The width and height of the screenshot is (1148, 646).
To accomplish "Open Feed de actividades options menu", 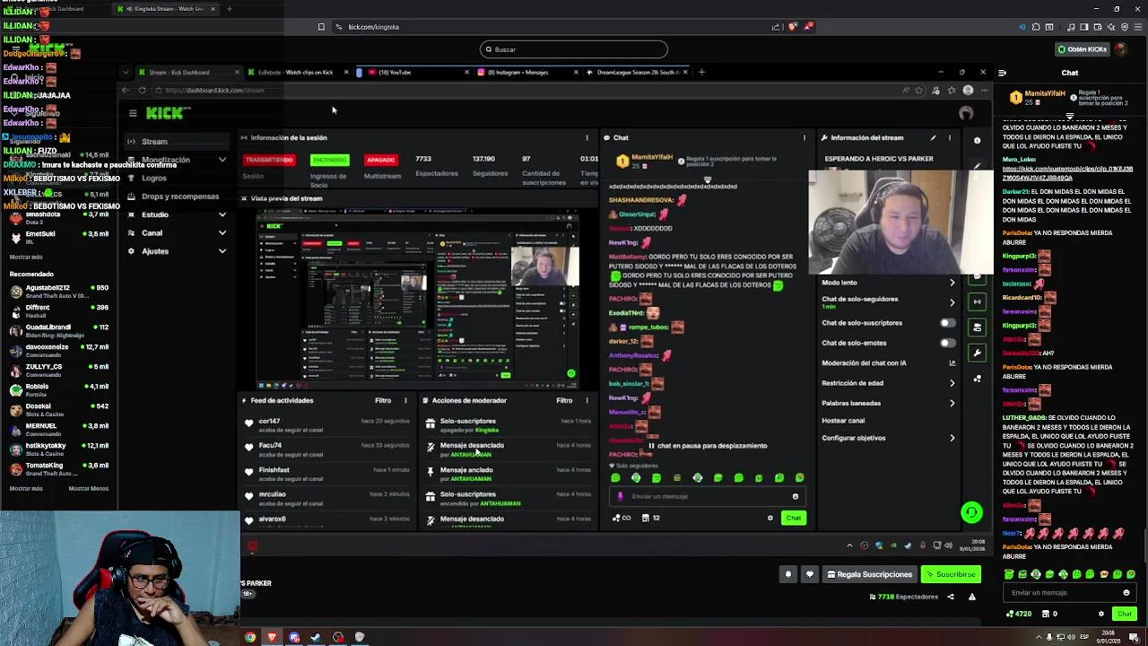I will 405,401.
